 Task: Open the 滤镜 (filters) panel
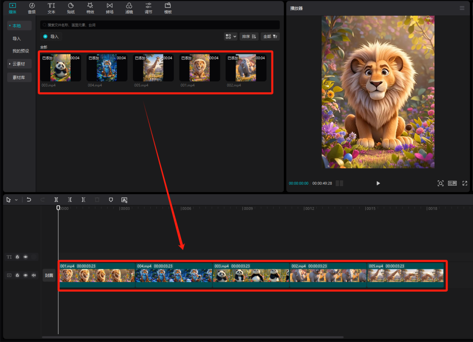(x=129, y=8)
